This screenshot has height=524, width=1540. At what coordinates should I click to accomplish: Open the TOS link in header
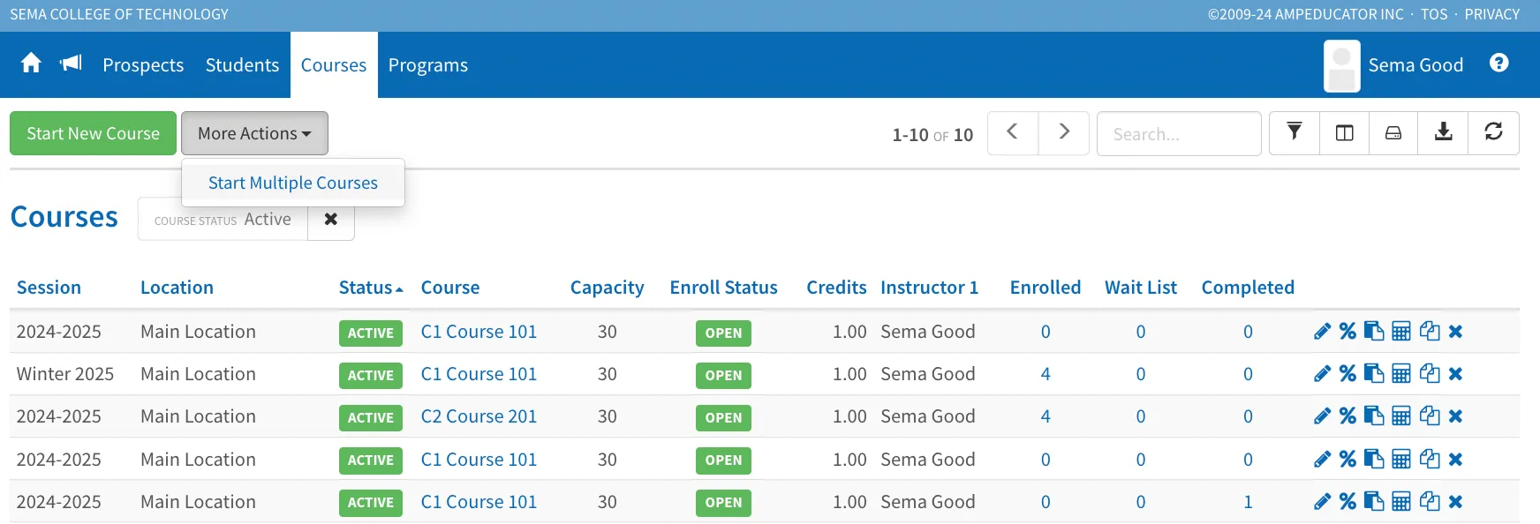click(x=1434, y=14)
